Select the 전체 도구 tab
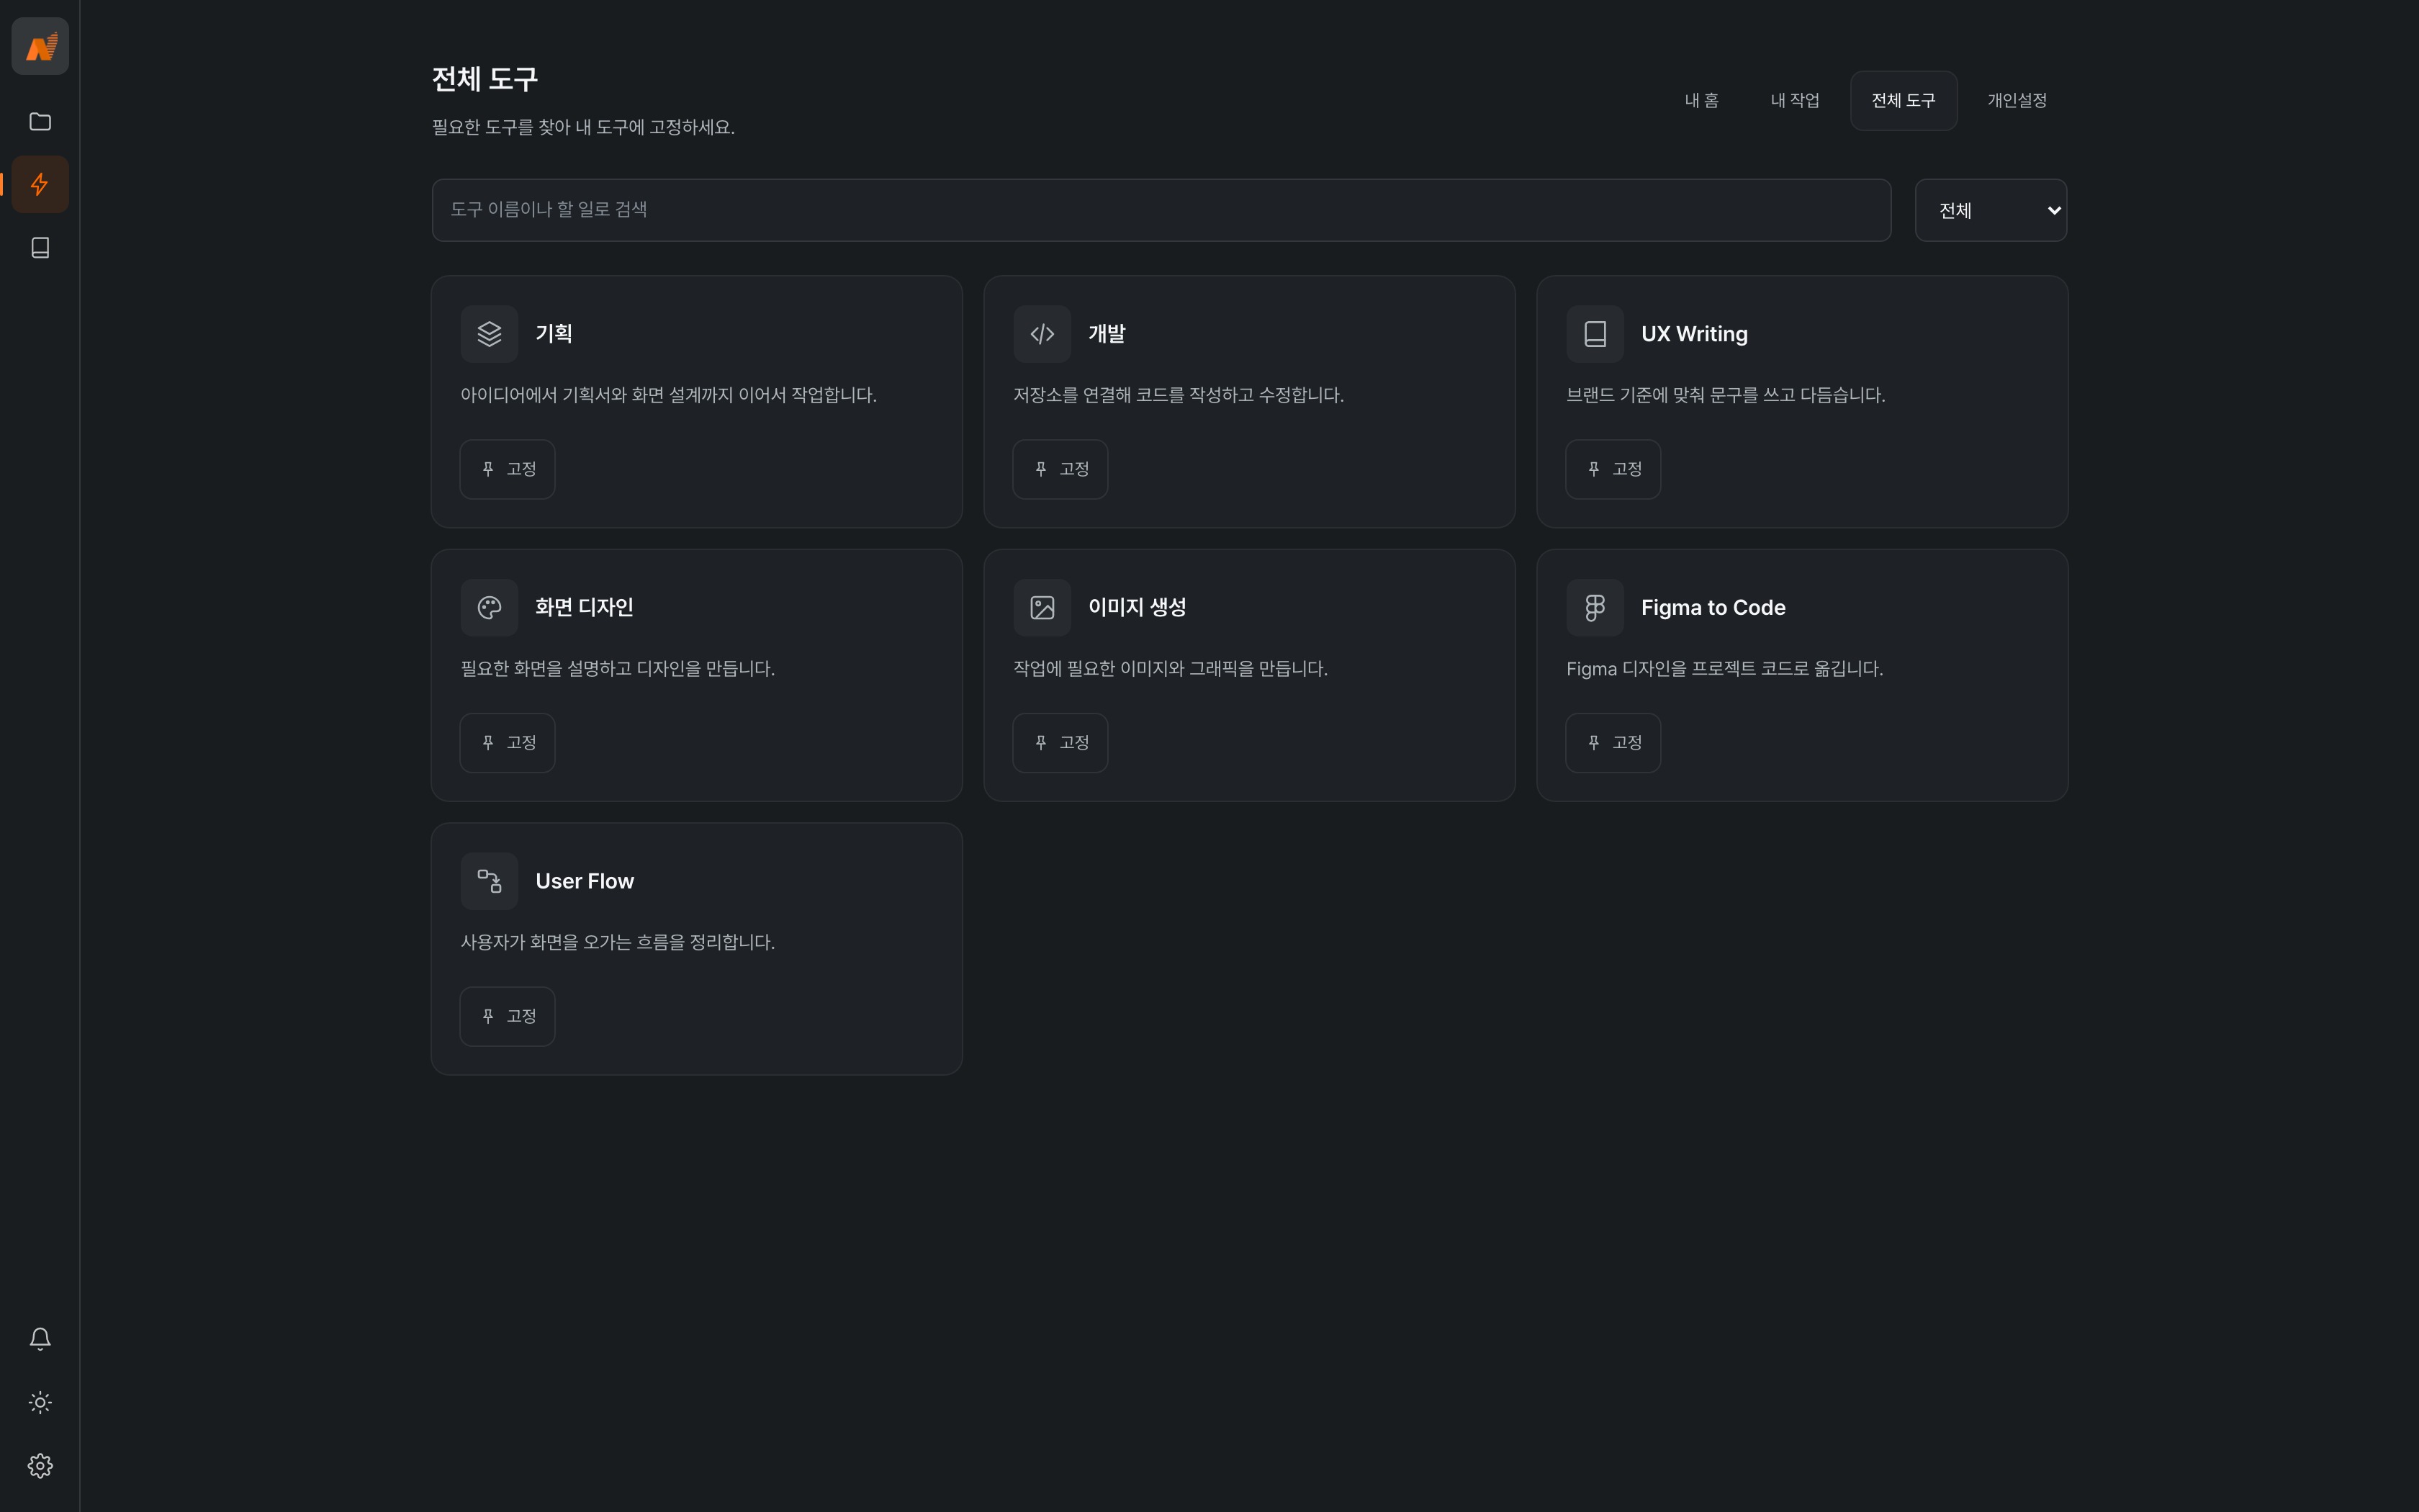The width and height of the screenshot is (2419, 1512). coord(1904,100)
